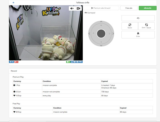Screen dimensions: 160x122
Task: Click the Space rotate button
Action: point(130,26)
